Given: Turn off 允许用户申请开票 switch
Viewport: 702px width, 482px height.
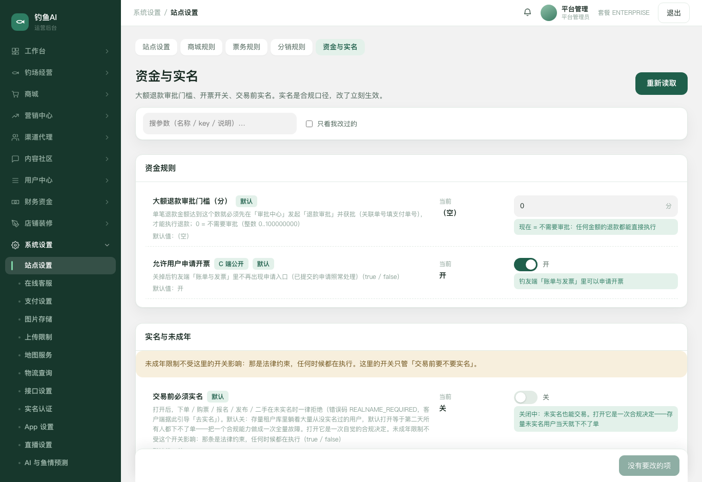Looking at the screenshot, I should [x=526, y=264].
